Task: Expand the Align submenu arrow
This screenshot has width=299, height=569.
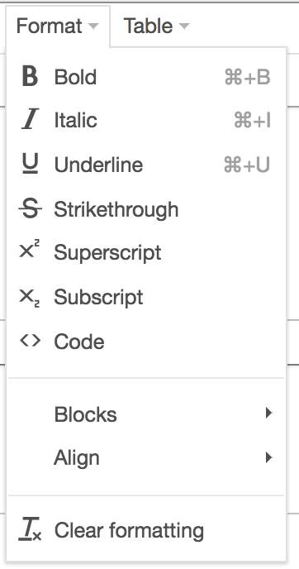Action: (268, 457)
